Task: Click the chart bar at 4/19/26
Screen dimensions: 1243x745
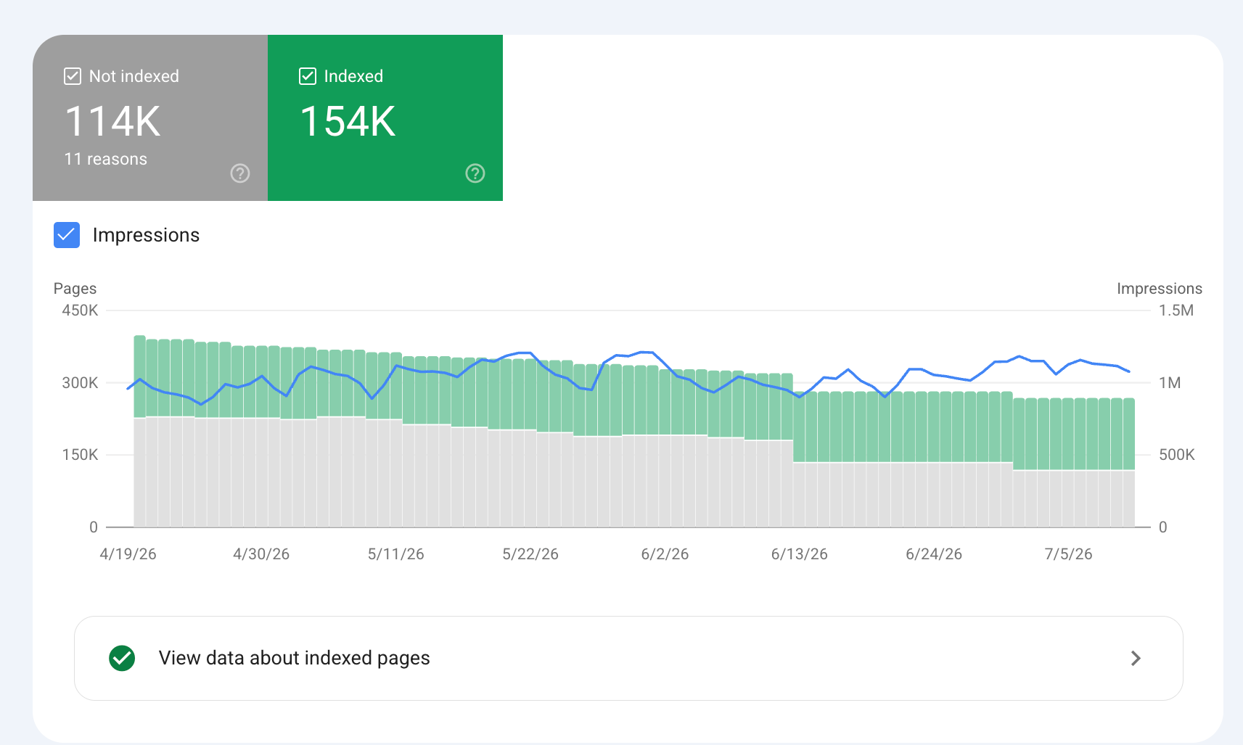Action: pos(139,431)
